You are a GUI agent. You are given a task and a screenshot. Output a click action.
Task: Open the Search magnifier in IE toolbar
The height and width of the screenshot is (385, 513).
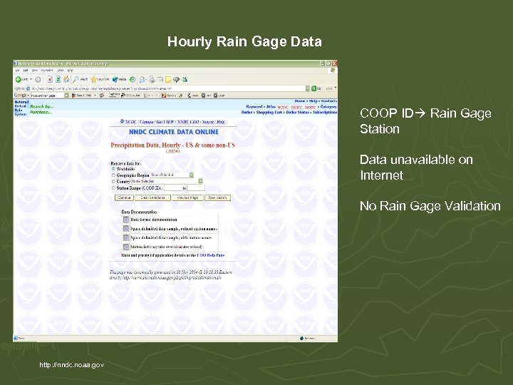click(x=76, y=79)
